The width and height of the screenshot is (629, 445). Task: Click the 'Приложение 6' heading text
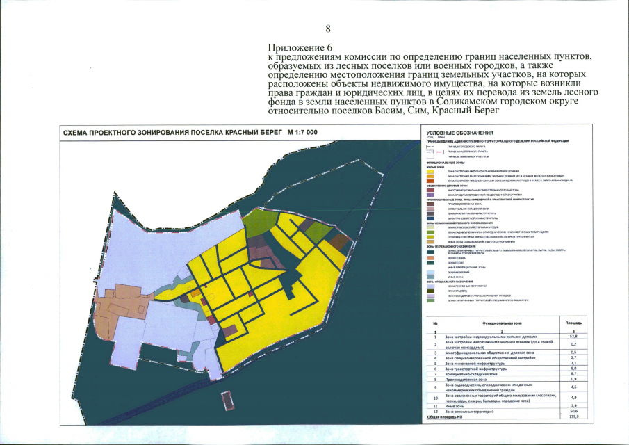(x=300, y=47)
